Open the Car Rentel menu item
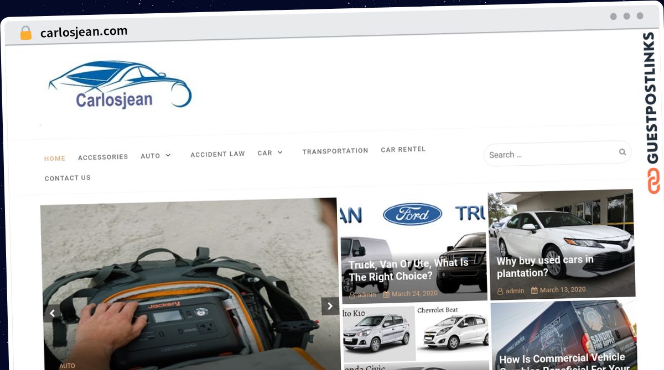The image size is (664, 370). click(x=403, y=150)
